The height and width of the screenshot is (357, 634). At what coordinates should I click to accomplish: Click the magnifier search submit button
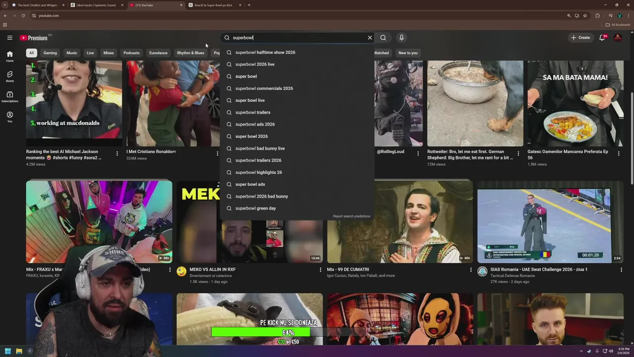pyautogui.click(x=383, y=38)
